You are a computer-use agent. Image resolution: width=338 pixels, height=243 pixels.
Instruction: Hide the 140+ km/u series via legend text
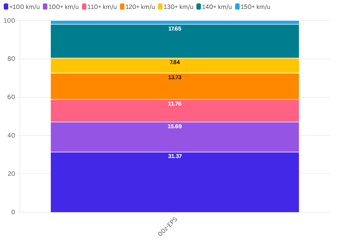click(x=217, y=7)
